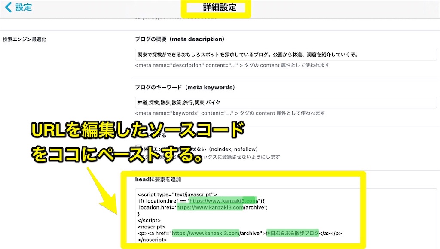Click the '</script>' code line

[149, 220]
